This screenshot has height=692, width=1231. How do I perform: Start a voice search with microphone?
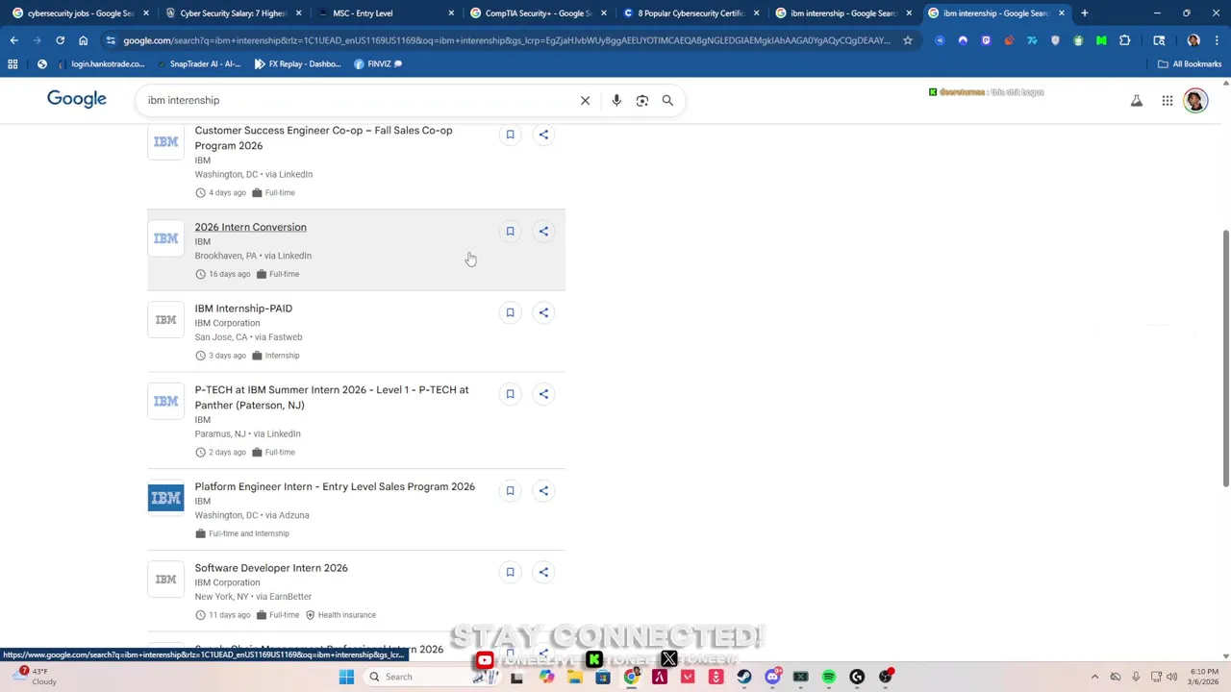pyautogui.click(x=616, y=100)
